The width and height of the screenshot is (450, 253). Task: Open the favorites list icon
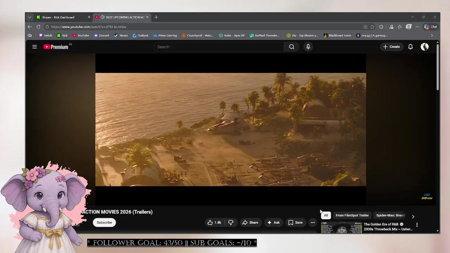(400, 27)
